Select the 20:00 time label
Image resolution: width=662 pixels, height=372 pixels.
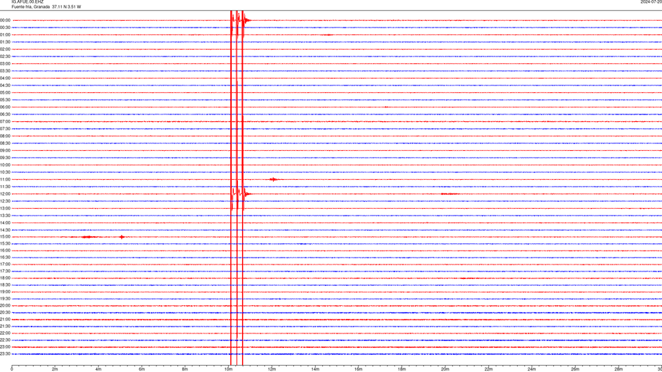point(5,305)
